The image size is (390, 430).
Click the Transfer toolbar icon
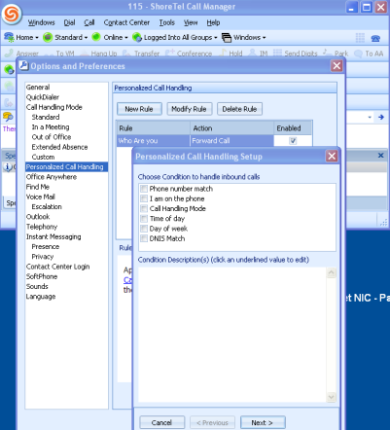tap(126, 54)
